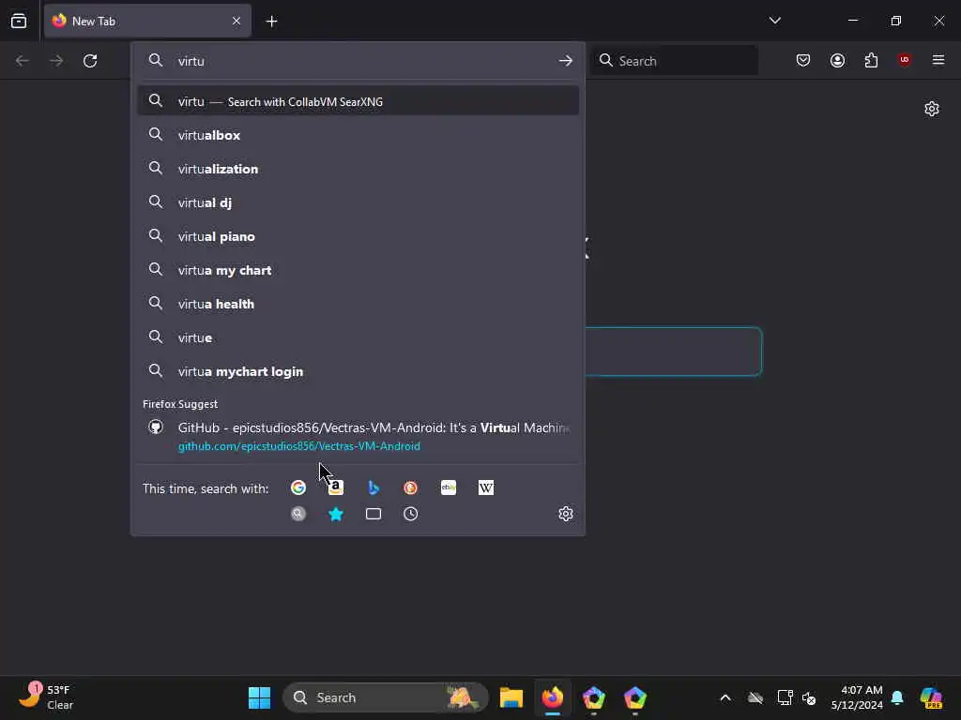Search open tabs using the tab icon

[374, 514]
